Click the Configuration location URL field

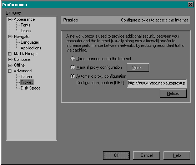click(x=157, y=83)
